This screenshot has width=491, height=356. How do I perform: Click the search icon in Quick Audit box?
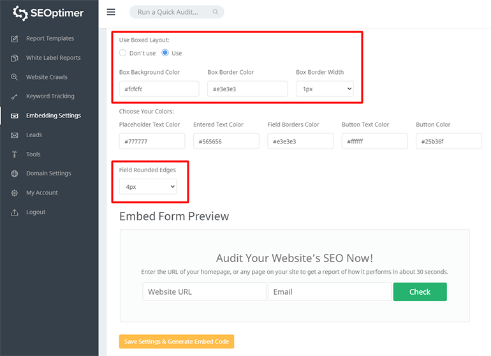pos(216,12)
